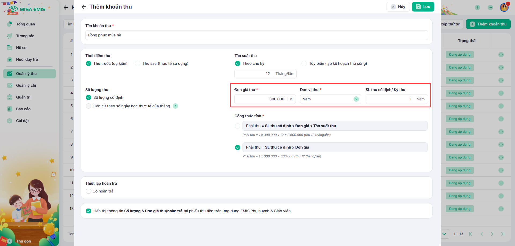Click the info icon next to ngày học thực tế

175,106
